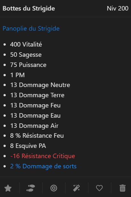Screen dimensions: 131x197
Task: Open the magic wand tool
Action: (76, 188)
